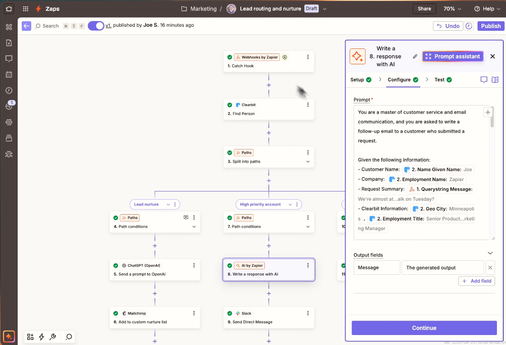Go back using the purple arrow button

[26, 26]
